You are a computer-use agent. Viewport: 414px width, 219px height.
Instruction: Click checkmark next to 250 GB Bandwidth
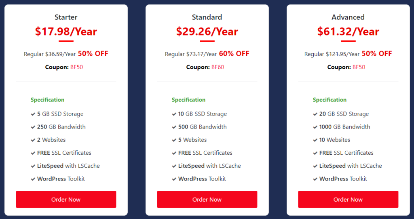pyautogui.click(x=33, y=127)
